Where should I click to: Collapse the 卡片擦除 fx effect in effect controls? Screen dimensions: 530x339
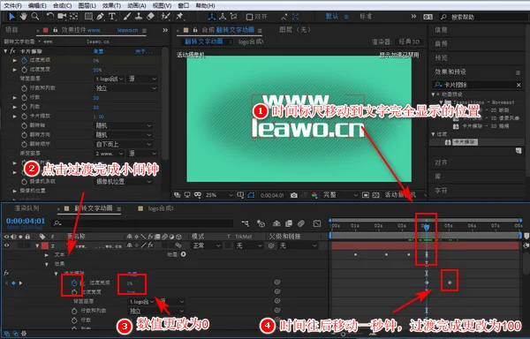tap(5, 51)
